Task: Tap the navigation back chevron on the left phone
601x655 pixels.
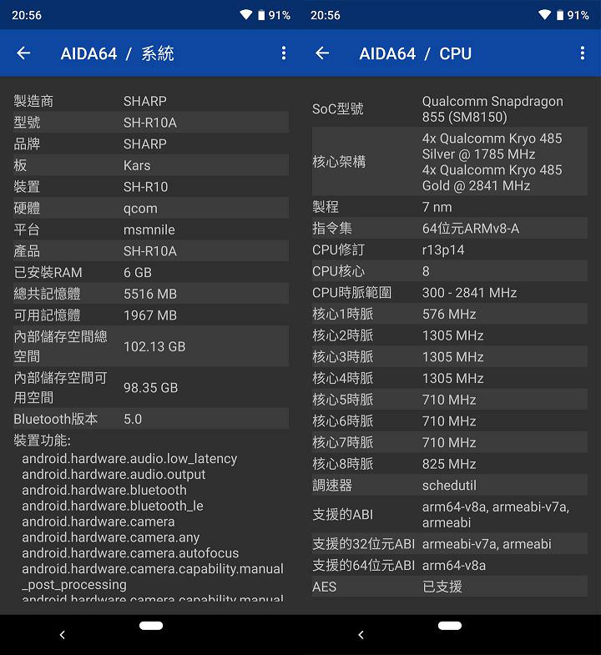Action: pos(63,635)
